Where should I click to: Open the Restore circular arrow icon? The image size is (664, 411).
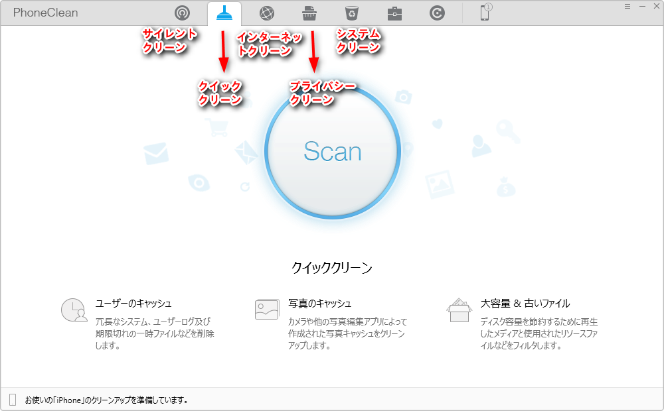click(437, 13)
